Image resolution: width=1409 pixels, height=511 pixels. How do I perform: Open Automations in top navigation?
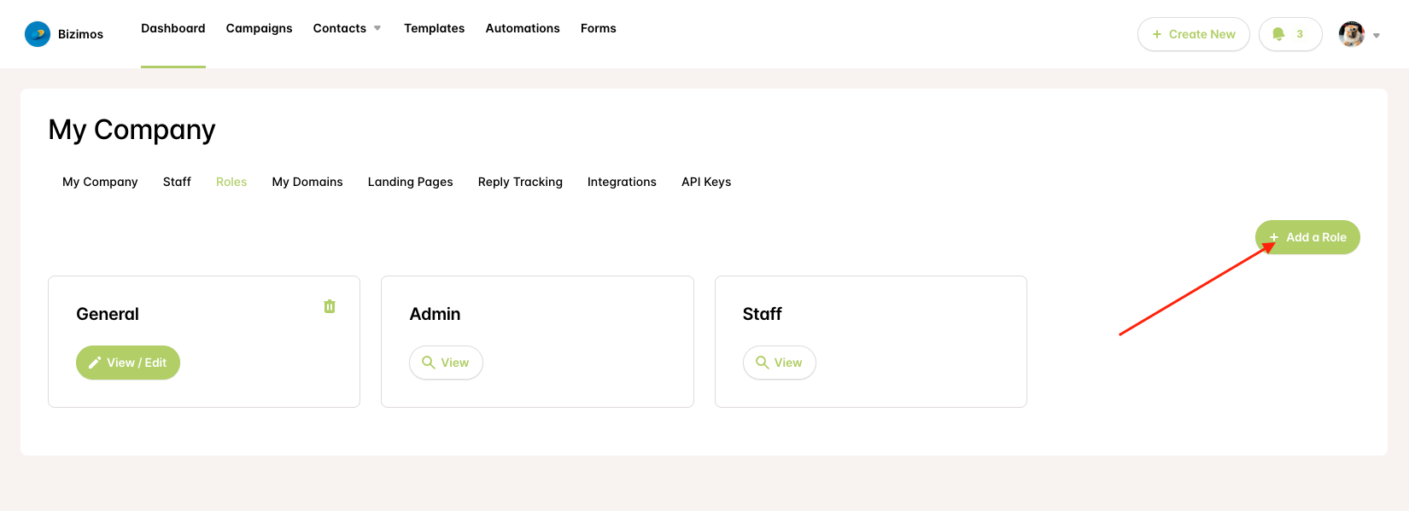(523, 28)
